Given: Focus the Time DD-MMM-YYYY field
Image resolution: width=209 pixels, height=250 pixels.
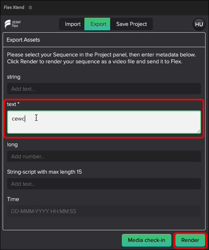Looking at the screenshot, I should point(104,211).
